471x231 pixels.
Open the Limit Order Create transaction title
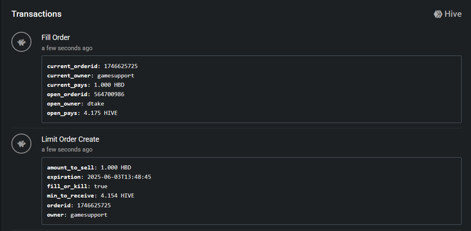[71, 139]
